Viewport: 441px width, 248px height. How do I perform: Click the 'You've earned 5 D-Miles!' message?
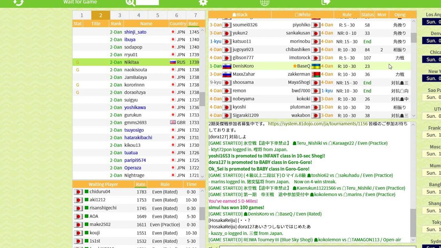click(x=233, y=201)
